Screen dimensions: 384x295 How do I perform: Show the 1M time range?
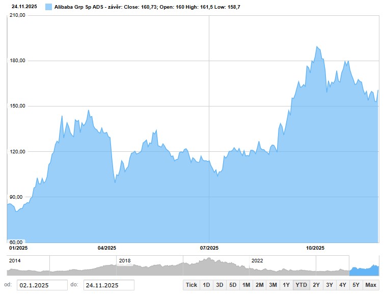[246, 285]
